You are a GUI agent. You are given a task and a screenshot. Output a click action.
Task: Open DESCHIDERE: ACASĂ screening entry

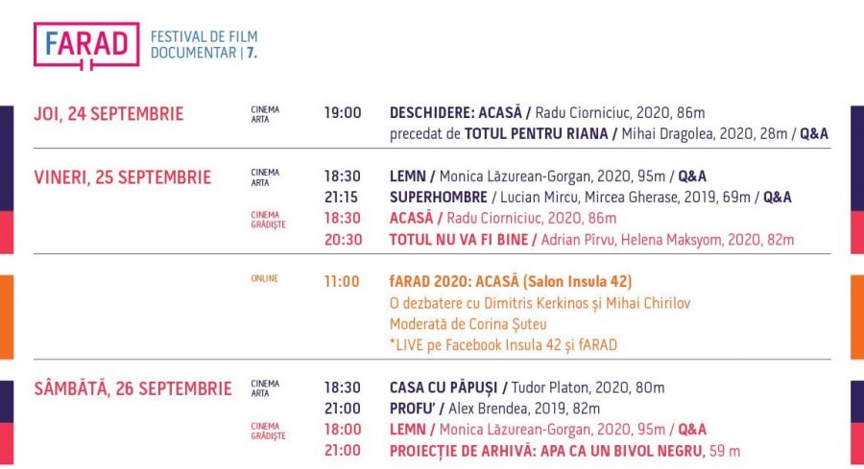pyautogui.click(x=547, y=113)
